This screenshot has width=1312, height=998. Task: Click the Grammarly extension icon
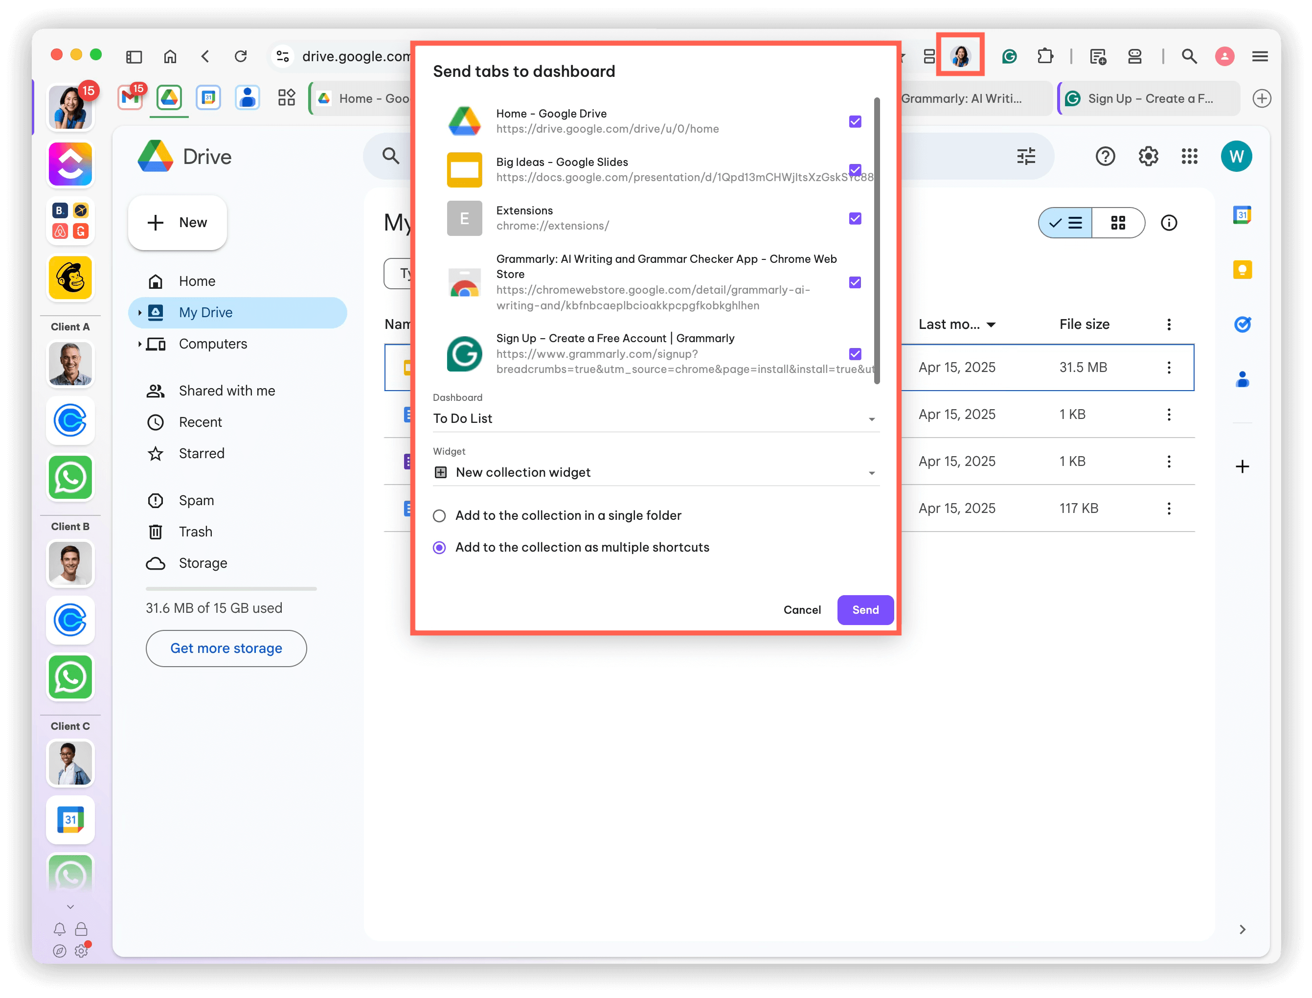1009,56
